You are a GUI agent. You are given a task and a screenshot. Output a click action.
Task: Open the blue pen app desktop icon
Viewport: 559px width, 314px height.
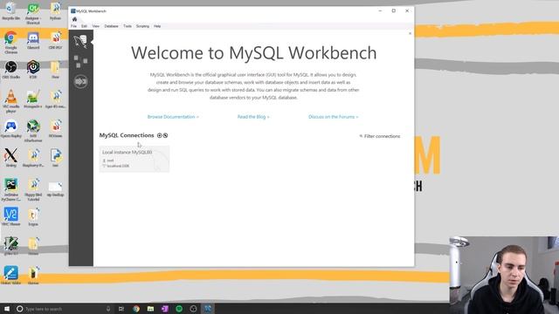pyautogui.click(x=10, y=276)
